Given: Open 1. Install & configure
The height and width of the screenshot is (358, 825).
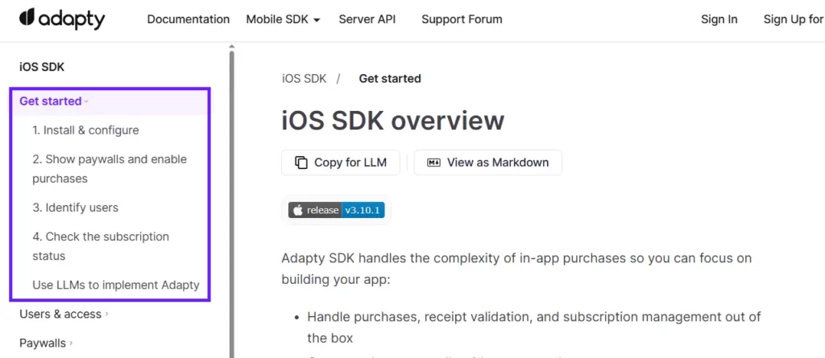Looking at the screenshot, I should (85, 130).
